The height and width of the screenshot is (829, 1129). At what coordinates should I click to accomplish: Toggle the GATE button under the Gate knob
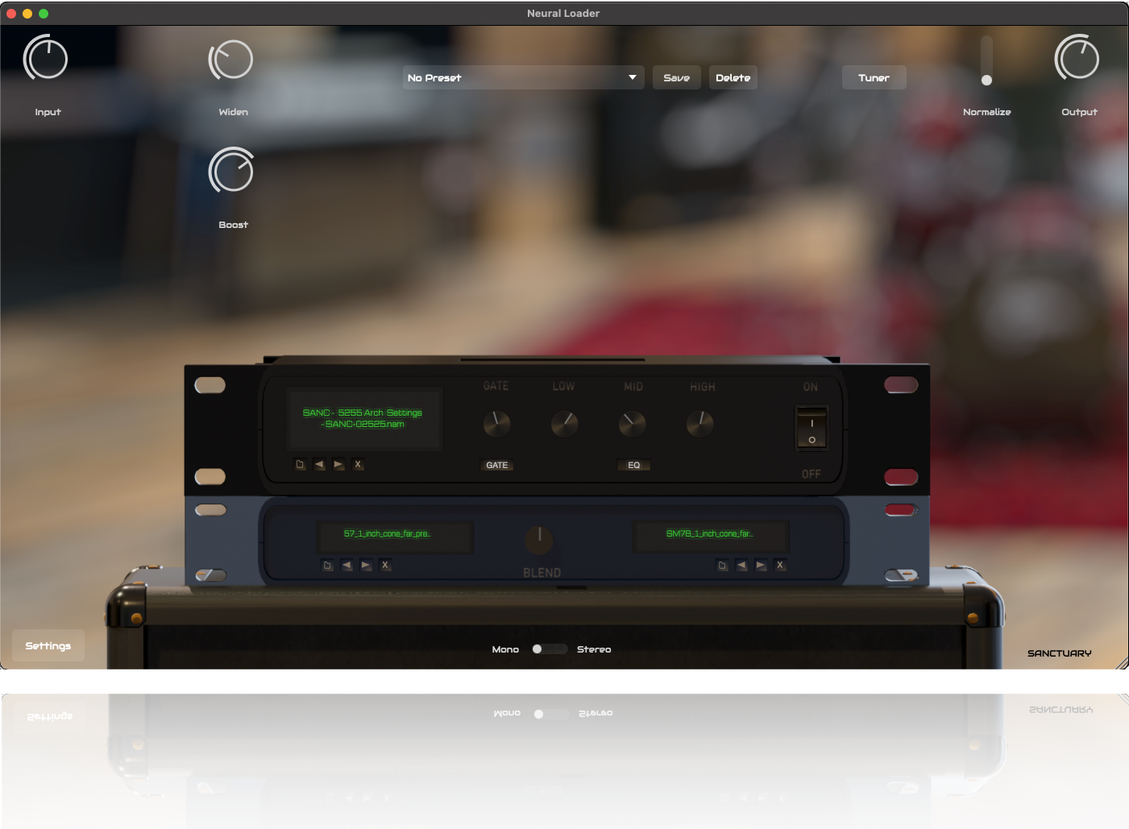pyautogui.click(x=496, y=465)
